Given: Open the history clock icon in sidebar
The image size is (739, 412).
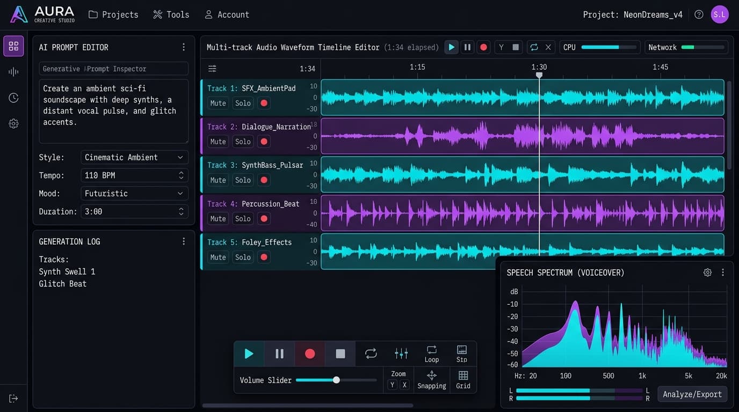Looking at the screenshot, I should coord(13,98).
